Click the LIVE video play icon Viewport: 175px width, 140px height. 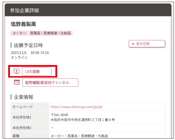pos(17,71)
